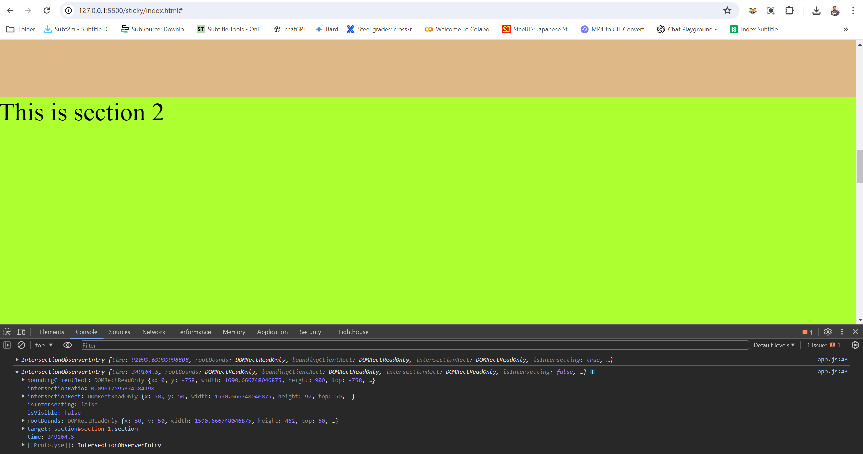Open the Chrome downloads icon
The width and height of the screenshot is (863, 454).
tap(816, 11)
